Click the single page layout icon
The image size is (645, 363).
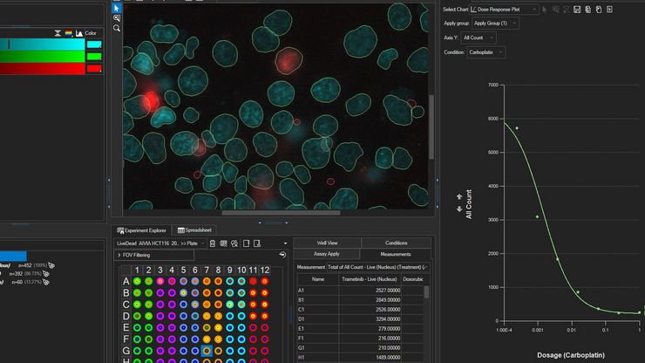click(x=246, y=243)
